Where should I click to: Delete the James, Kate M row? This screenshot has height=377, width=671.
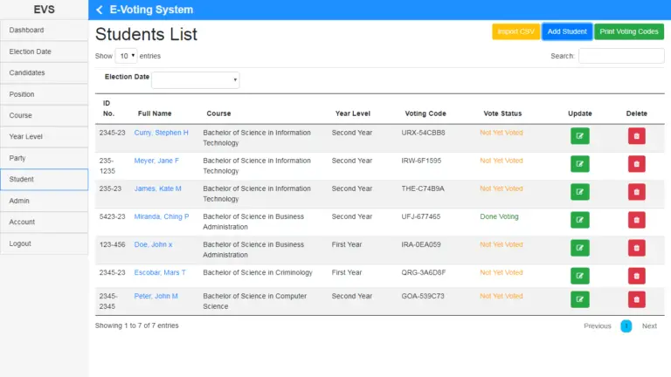[x=636, y=192]
